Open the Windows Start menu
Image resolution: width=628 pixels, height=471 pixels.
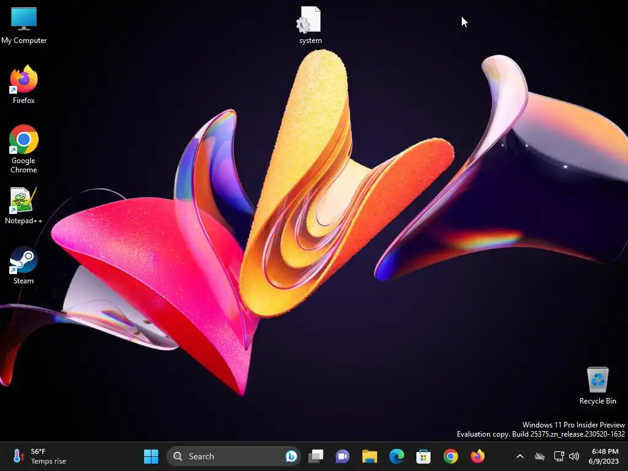click(151, 456)
